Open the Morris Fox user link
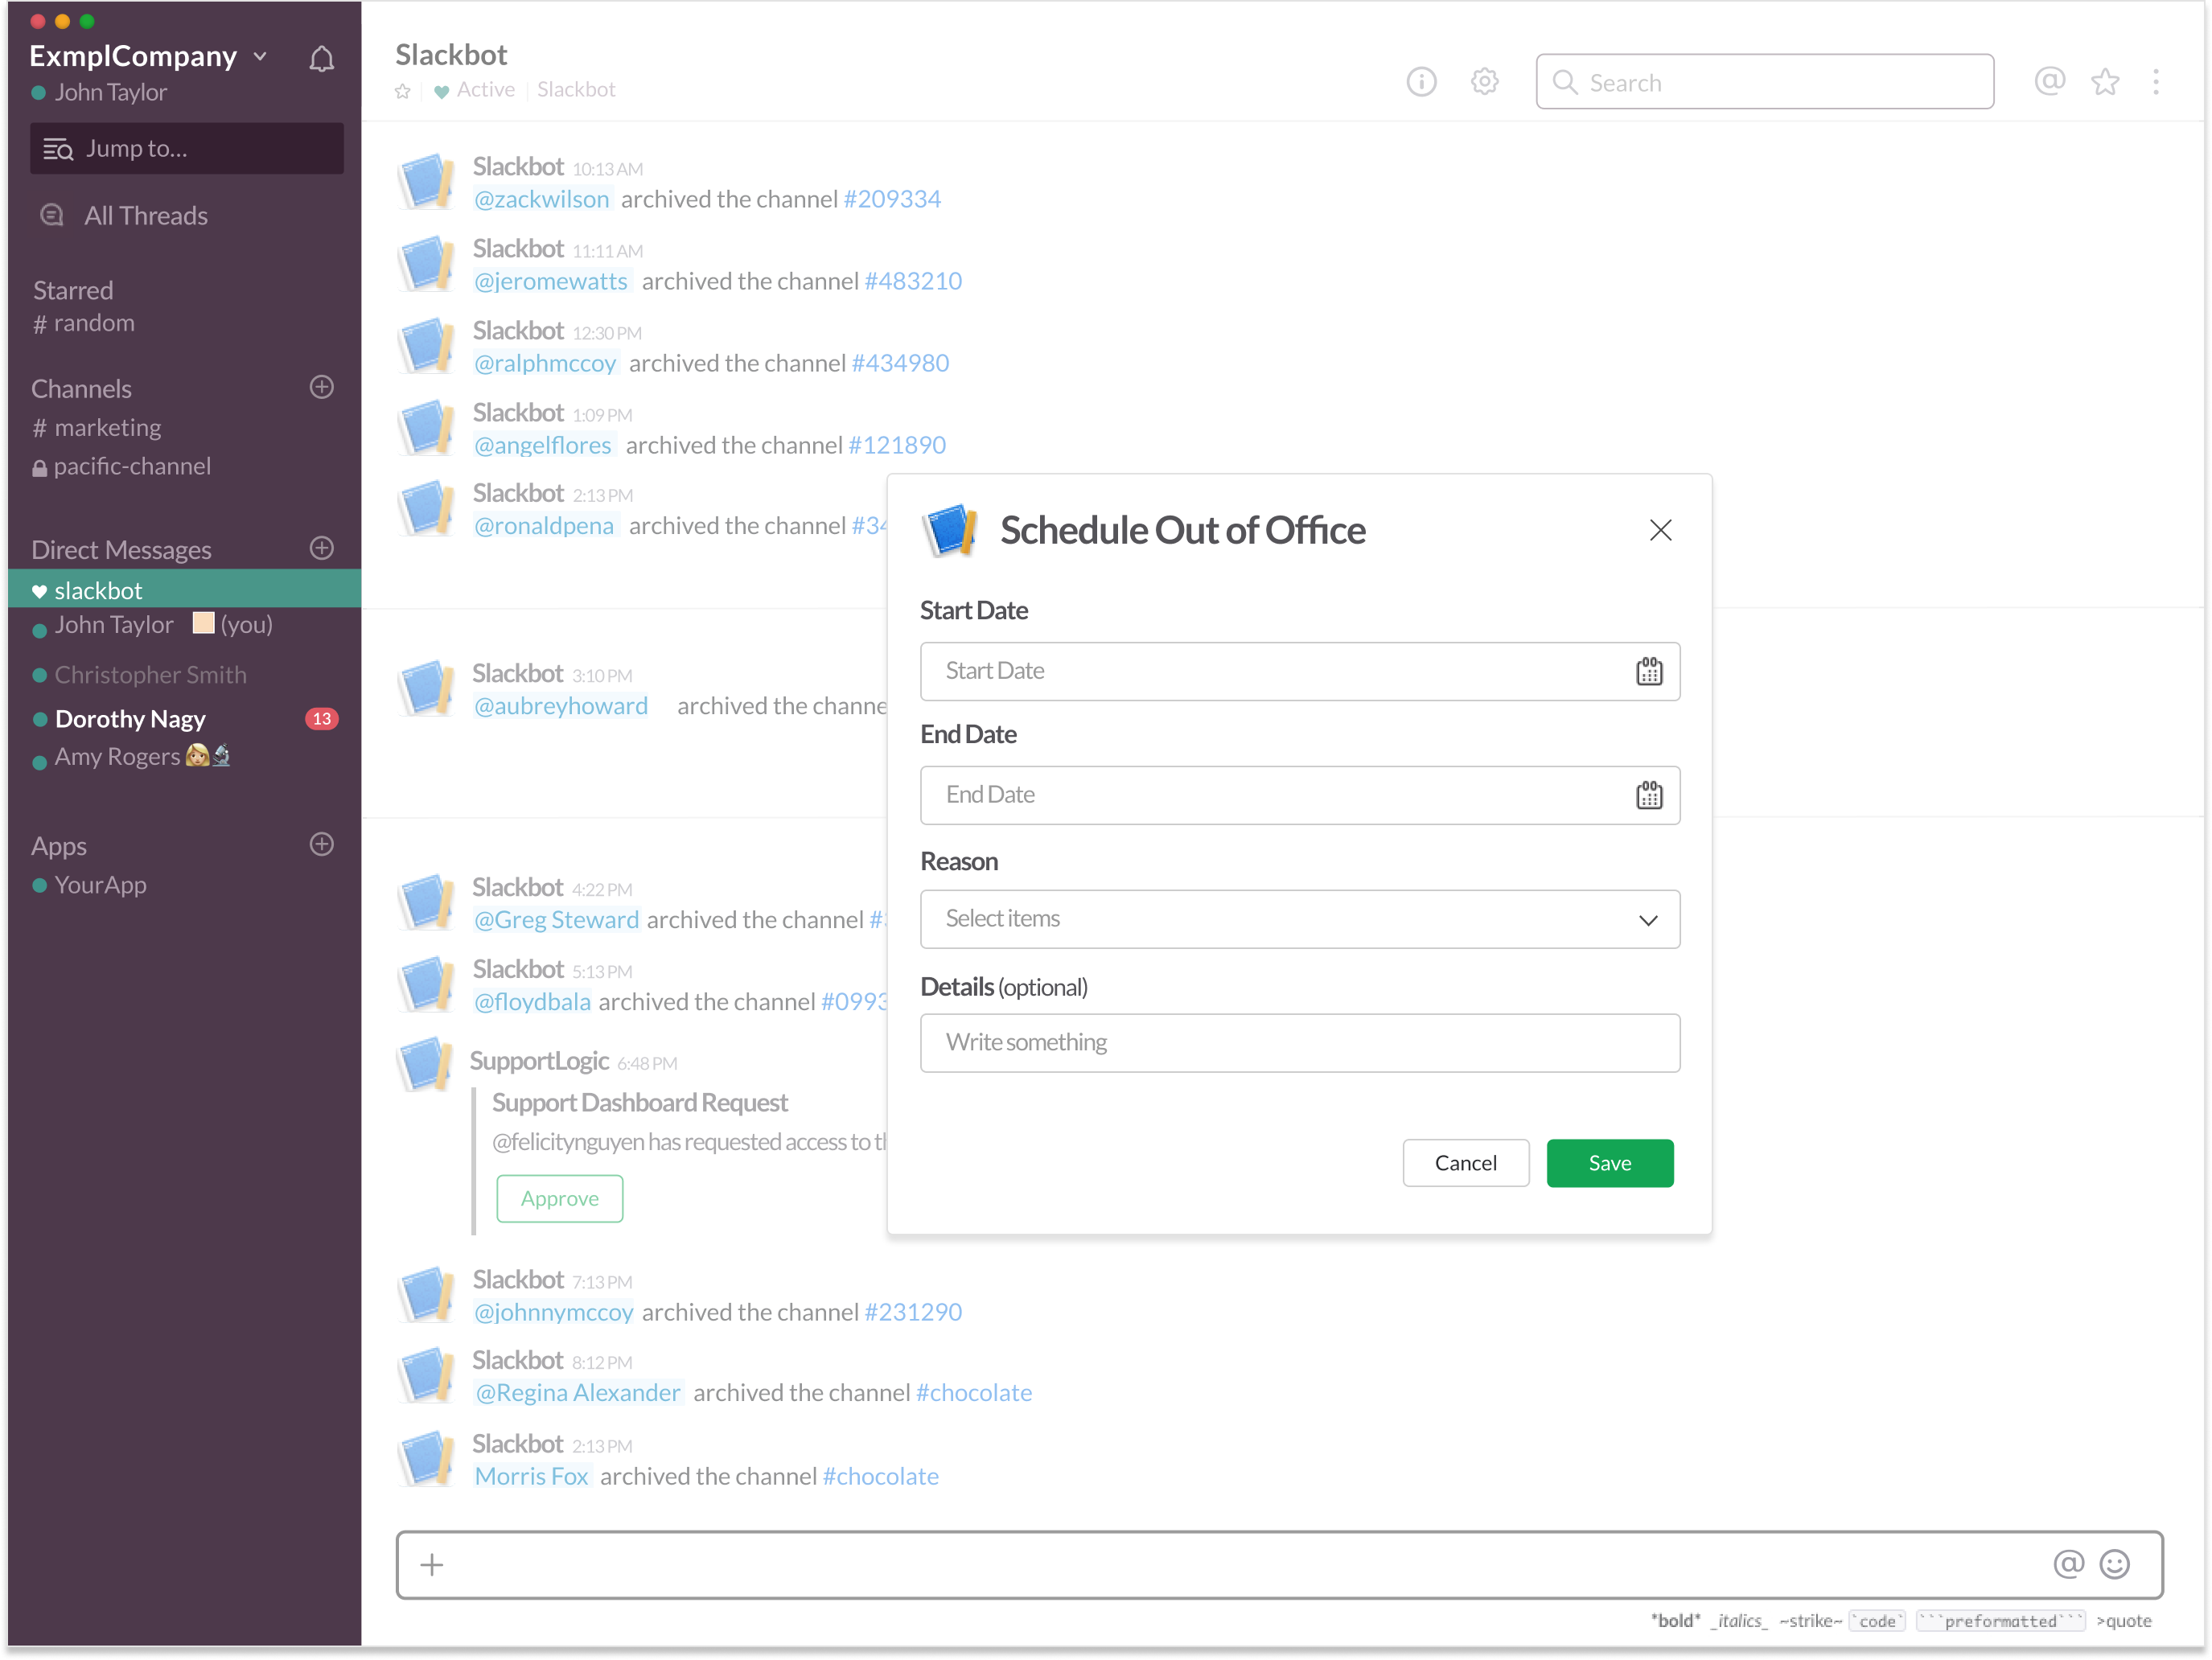2212x1660 pixels. (531, 1477)
